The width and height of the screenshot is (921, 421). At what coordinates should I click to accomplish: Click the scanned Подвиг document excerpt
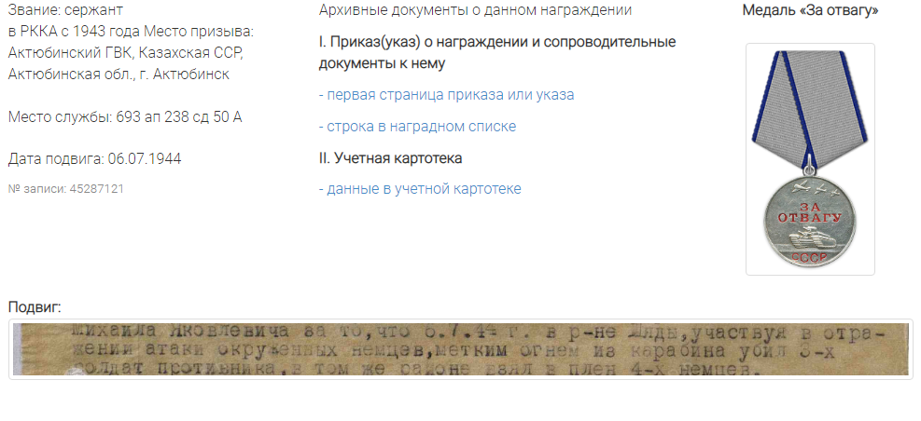461,349
